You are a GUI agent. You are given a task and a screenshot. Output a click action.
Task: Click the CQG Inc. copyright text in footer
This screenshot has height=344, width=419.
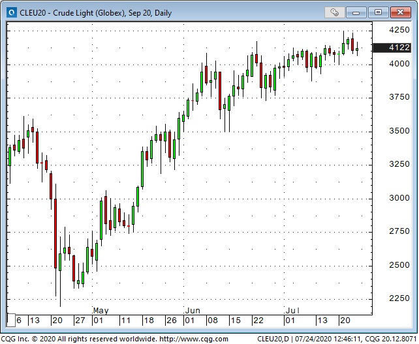[x=79, y=339]
